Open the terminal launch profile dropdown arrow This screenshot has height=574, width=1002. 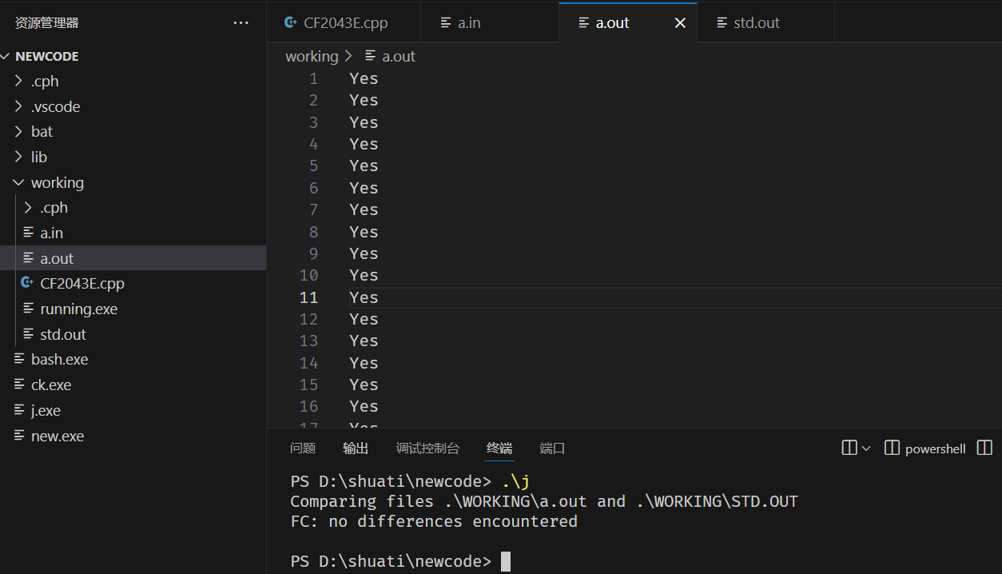(x=866, y=448)
